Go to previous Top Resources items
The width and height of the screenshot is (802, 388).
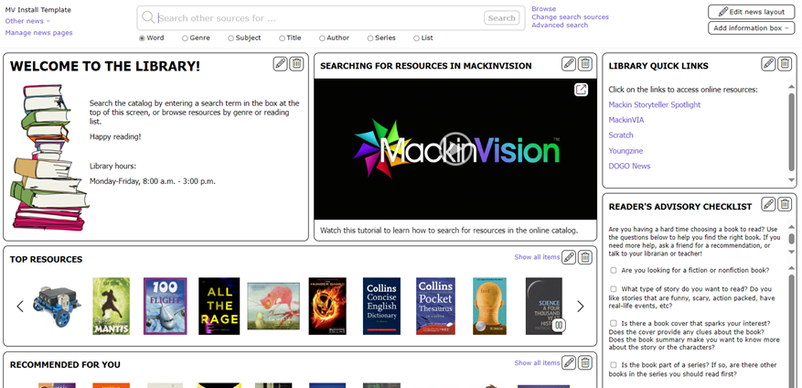click(20, 307)
